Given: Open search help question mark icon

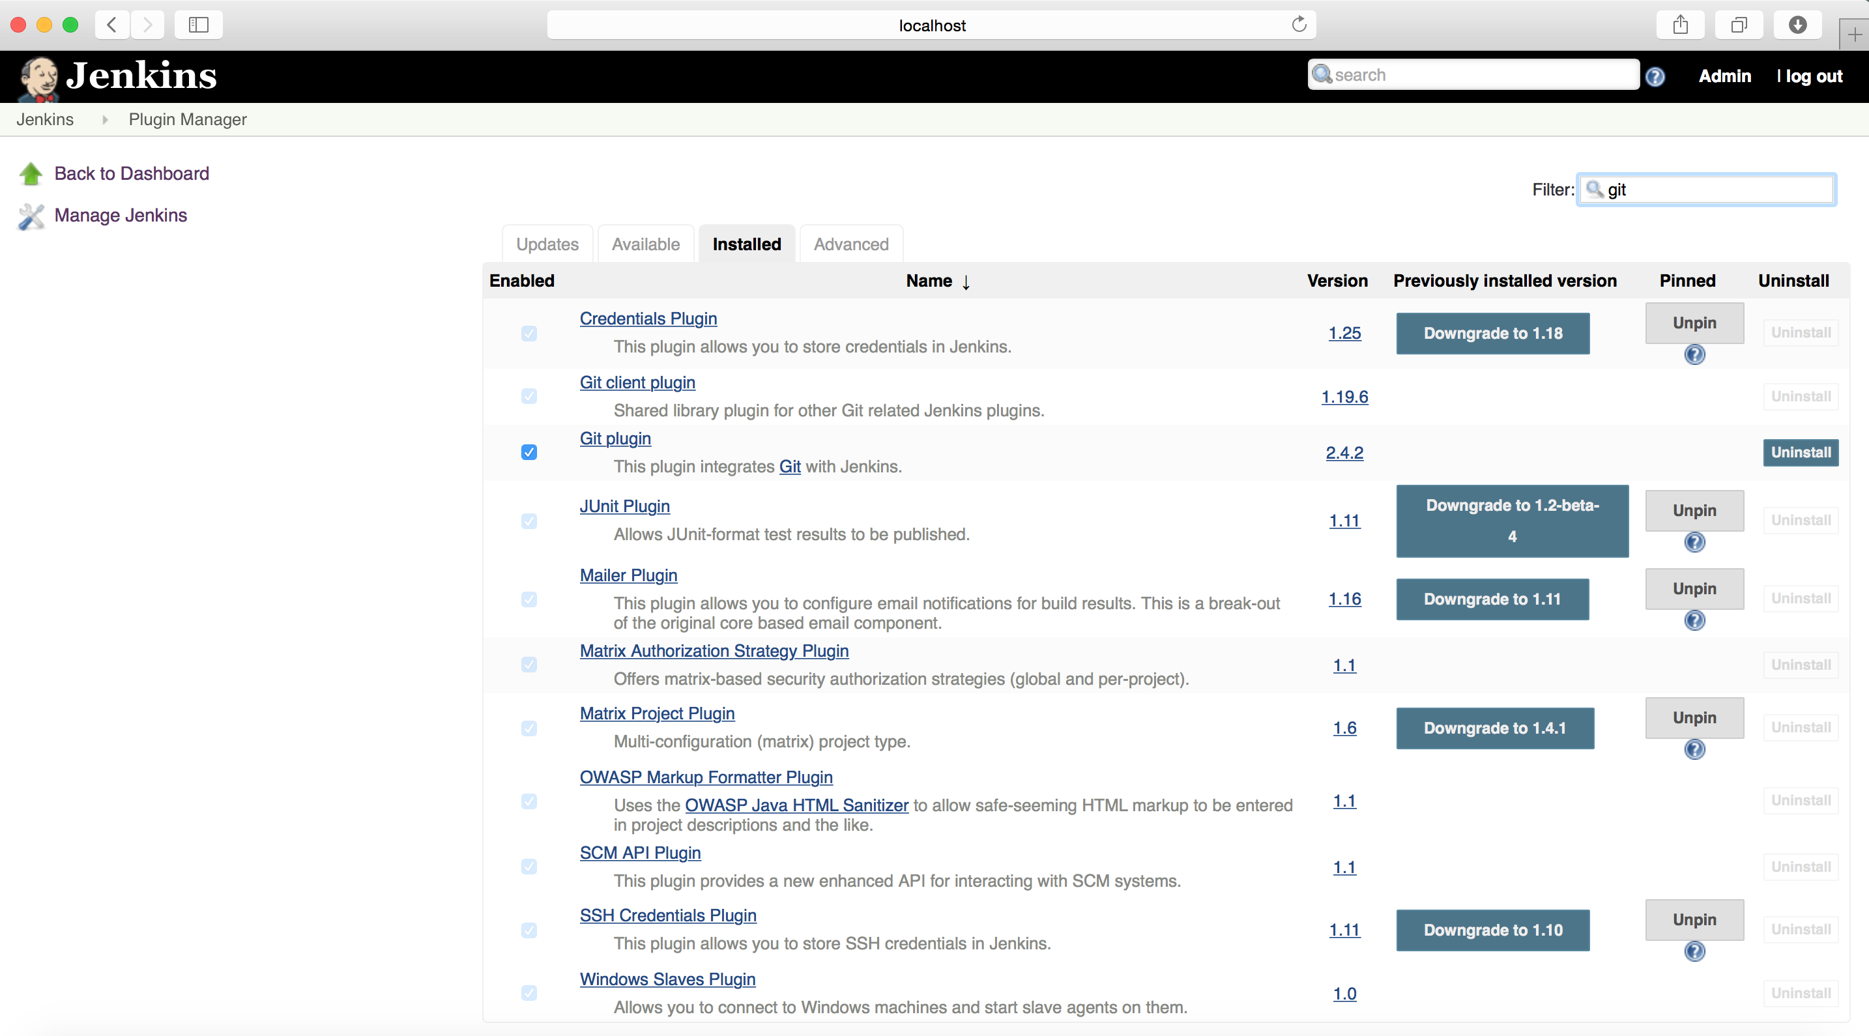Looking at the screenshot, I should point(1655,76).
